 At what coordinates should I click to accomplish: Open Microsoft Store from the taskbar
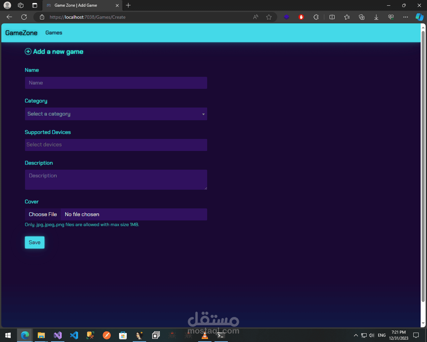(x=123, y=335)
